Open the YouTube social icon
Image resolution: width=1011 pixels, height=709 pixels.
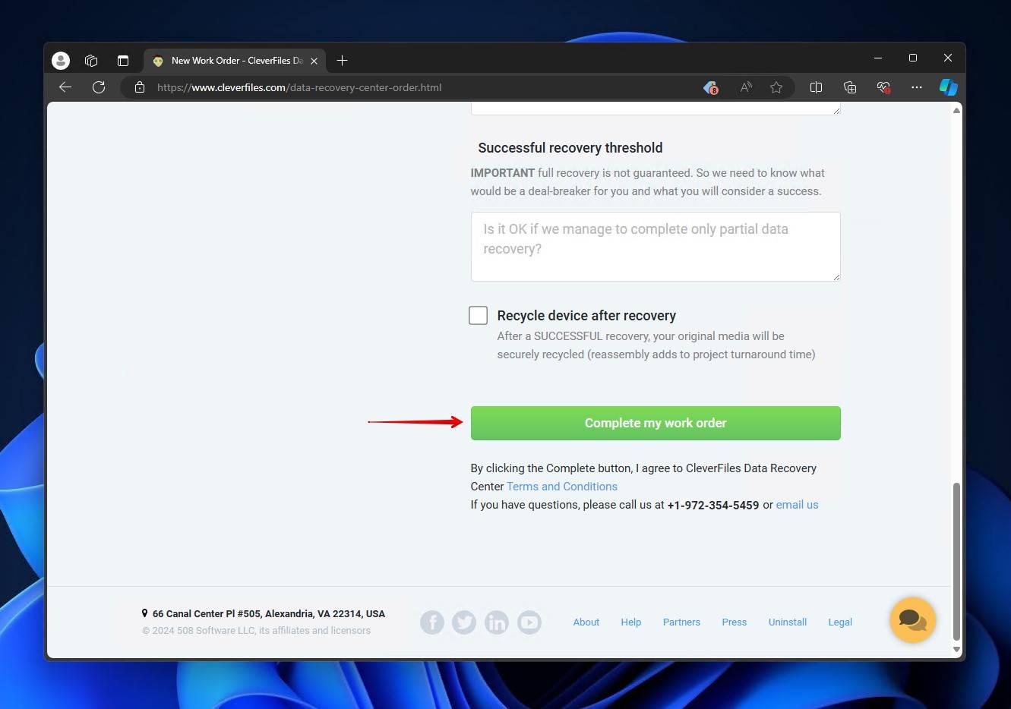tap(529, 622)
